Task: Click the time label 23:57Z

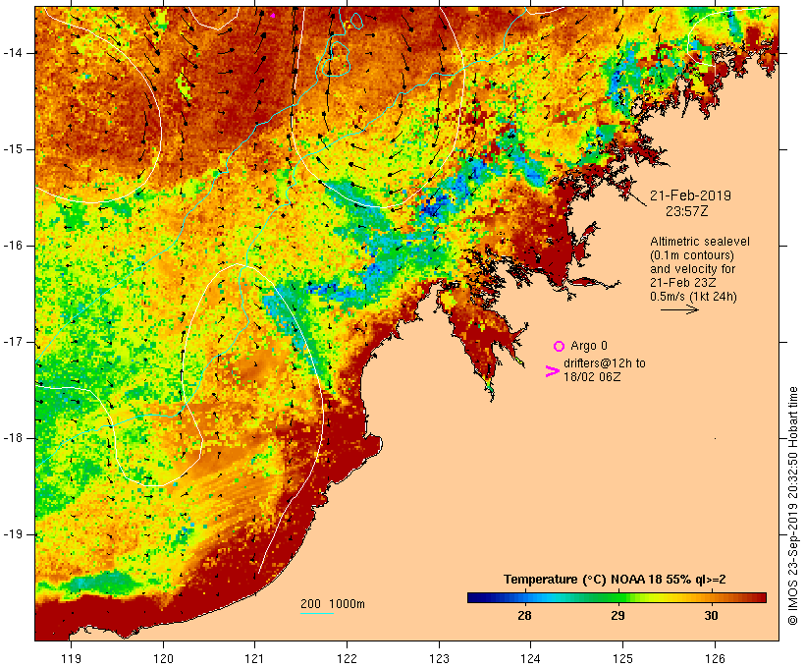Action: tap(686, 211)
